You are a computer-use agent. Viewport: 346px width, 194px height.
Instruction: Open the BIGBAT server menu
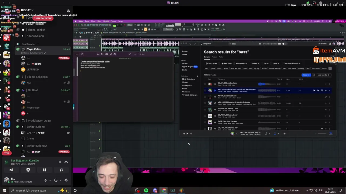[27, 10]
